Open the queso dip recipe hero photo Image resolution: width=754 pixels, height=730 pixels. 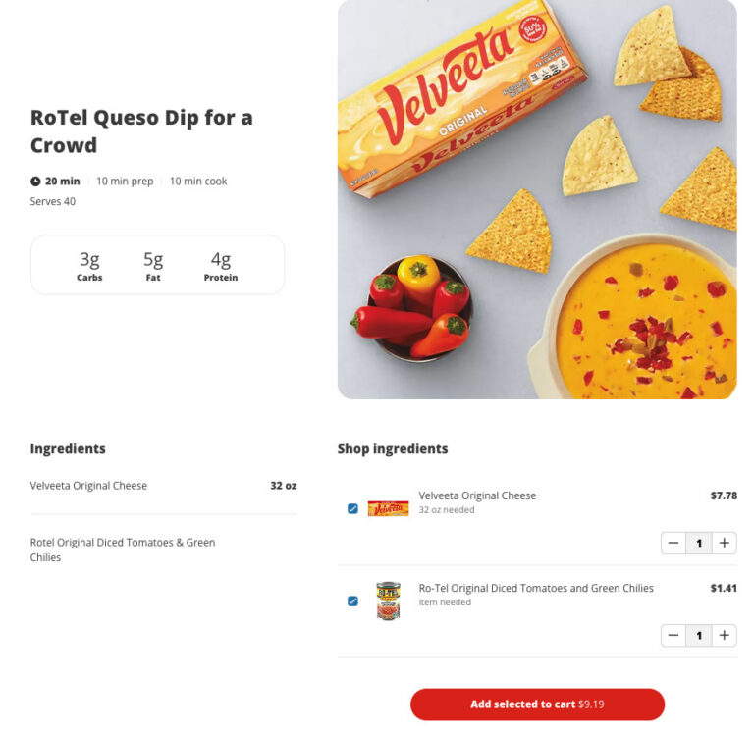(537, 199)
